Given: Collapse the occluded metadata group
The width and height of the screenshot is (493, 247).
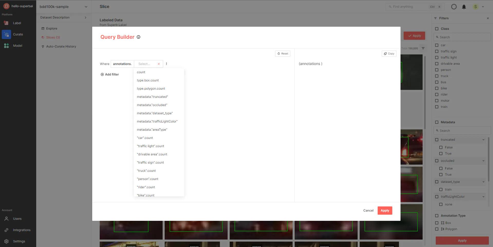Looking at the screenshot, I should pos(483,161).
